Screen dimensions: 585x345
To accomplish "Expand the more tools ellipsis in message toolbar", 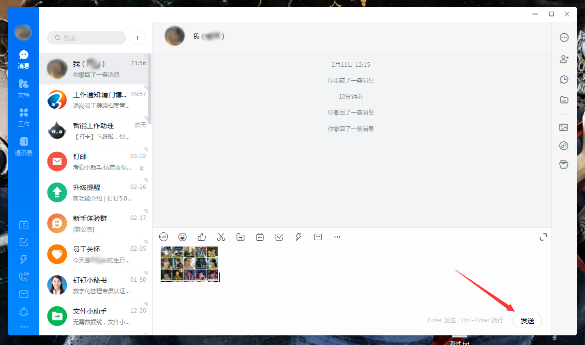I will [x=337, y=237].
